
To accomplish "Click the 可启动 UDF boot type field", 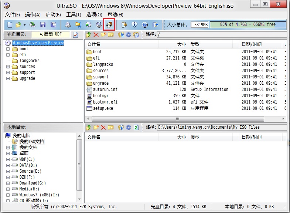I will 51,34.
